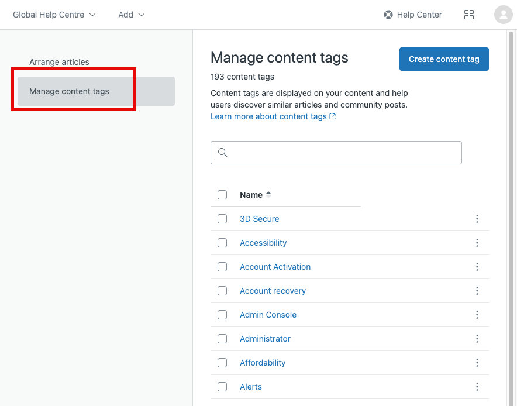Check the checkbox next to Accessibility
Screen dimensions: 517x406
point(222,243)
